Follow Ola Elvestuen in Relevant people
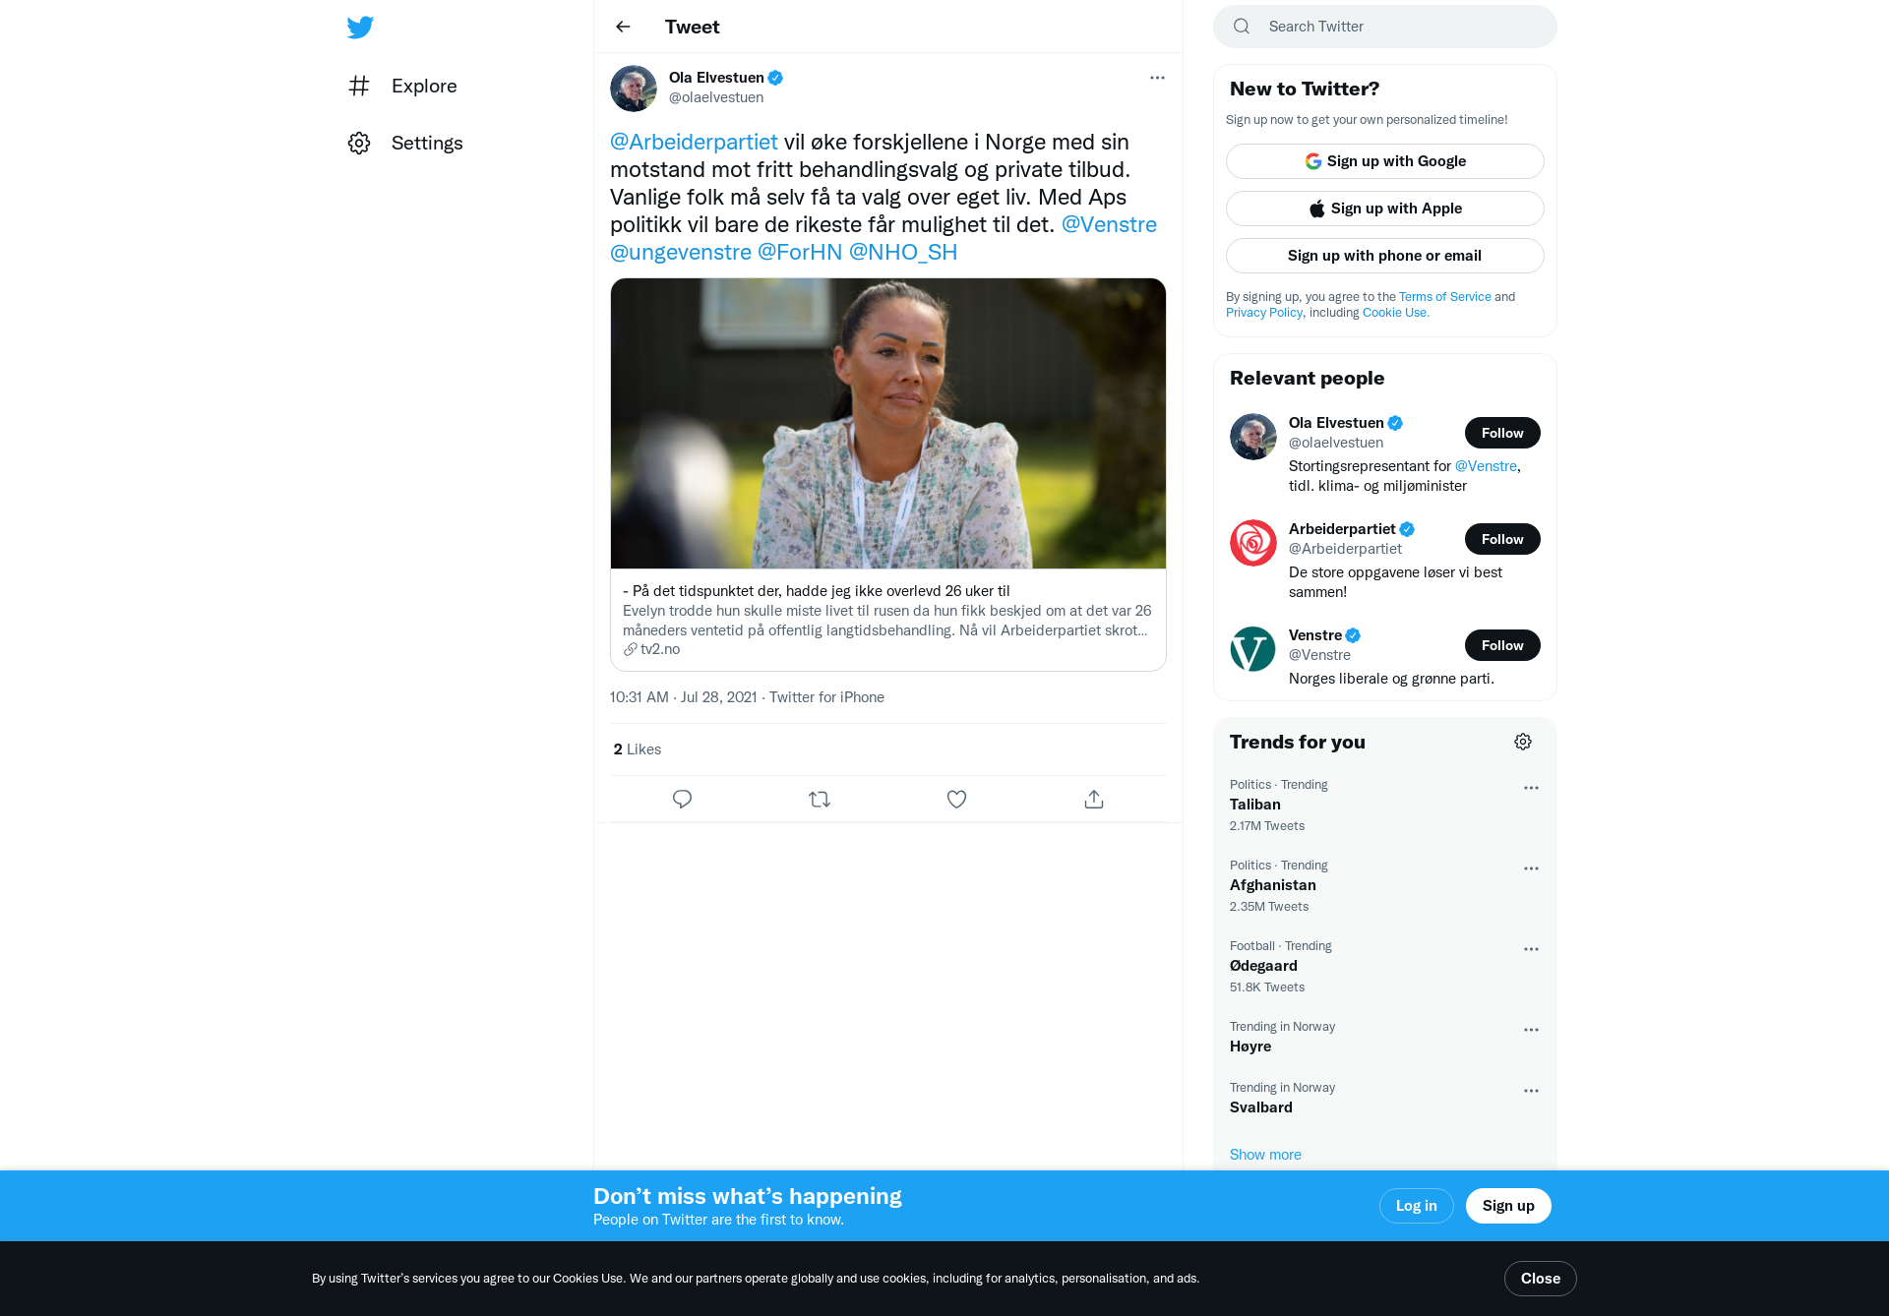 (1502, 433)
